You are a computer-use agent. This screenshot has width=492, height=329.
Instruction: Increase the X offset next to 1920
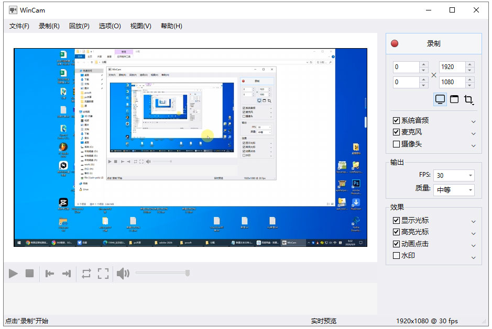pyautogui.click(x=423, y=64)
